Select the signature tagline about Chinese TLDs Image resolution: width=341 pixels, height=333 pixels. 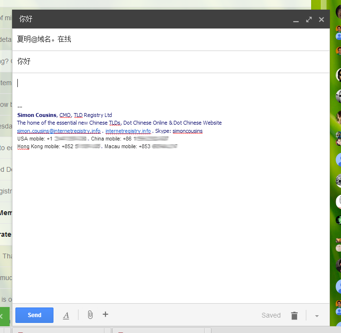pos(119,123)
